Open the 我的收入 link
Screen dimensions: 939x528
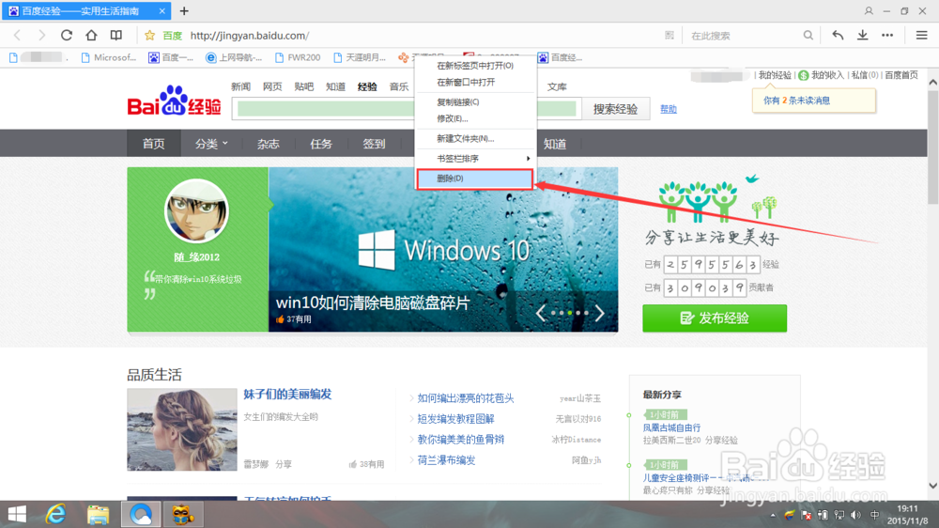coord(827,75)
